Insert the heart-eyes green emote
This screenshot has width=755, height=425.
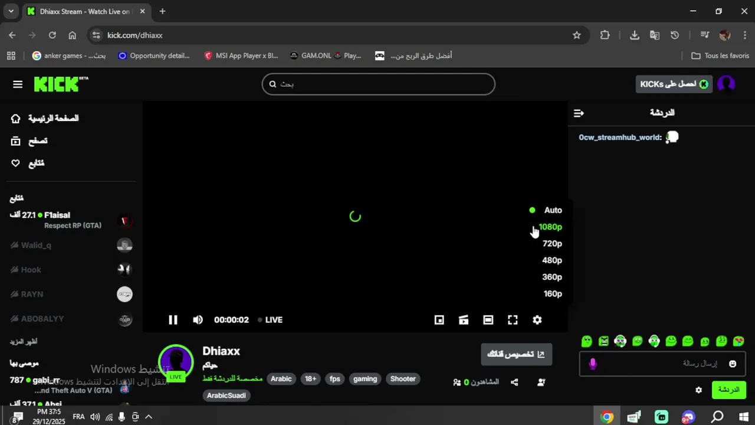pos(738,341)
